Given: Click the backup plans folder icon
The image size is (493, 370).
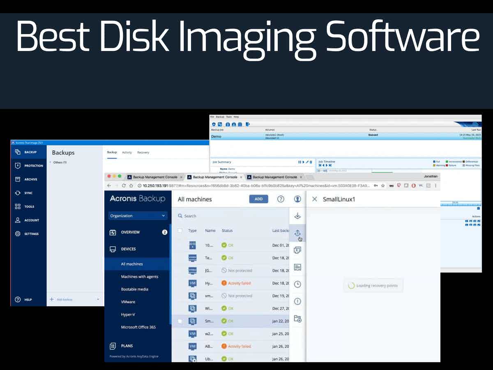Looking at the screenshot, I should tap(297, 319).
